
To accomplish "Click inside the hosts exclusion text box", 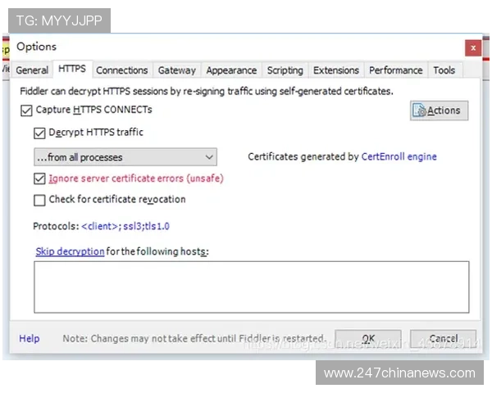I will point(251,287).
